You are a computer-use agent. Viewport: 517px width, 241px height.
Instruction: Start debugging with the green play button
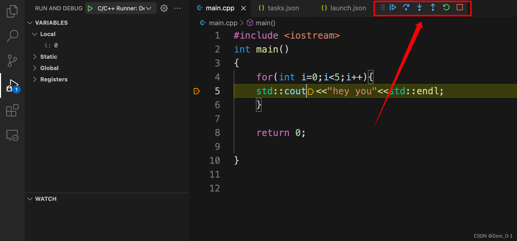[90, 8]
